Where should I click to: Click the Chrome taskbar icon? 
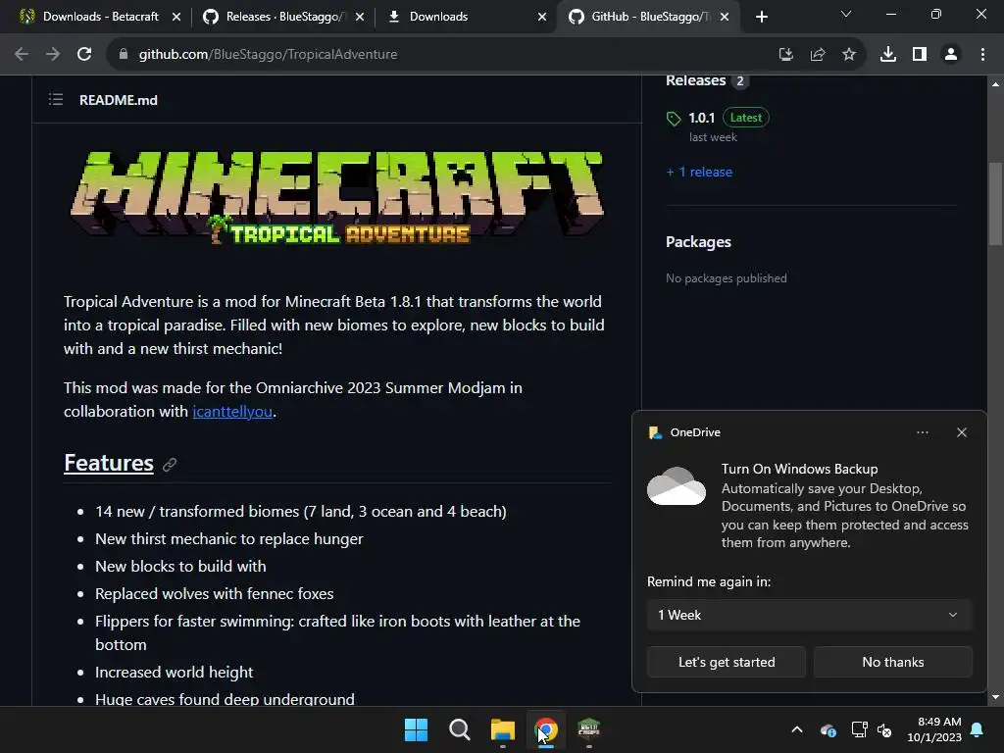coord(546,729)
